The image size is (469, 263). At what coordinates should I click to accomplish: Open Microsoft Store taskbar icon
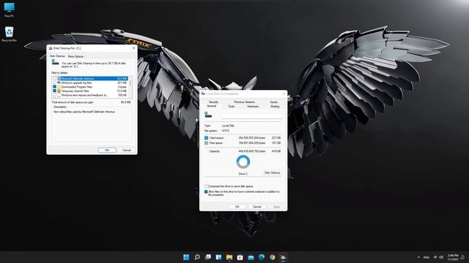240,257
